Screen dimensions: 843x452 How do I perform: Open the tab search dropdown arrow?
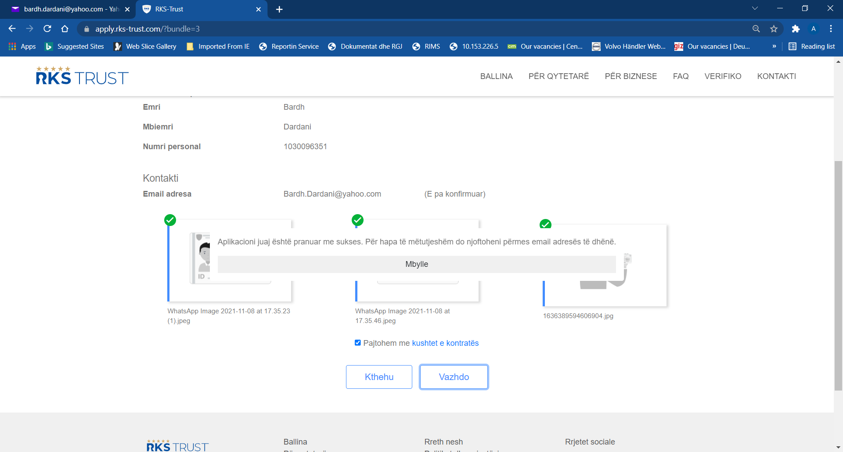pyautogui.click(x=755, y=8)
